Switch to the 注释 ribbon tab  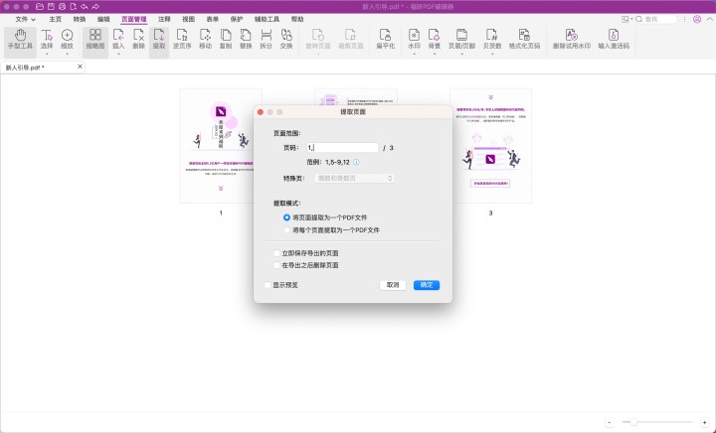(x=164, y=19)
